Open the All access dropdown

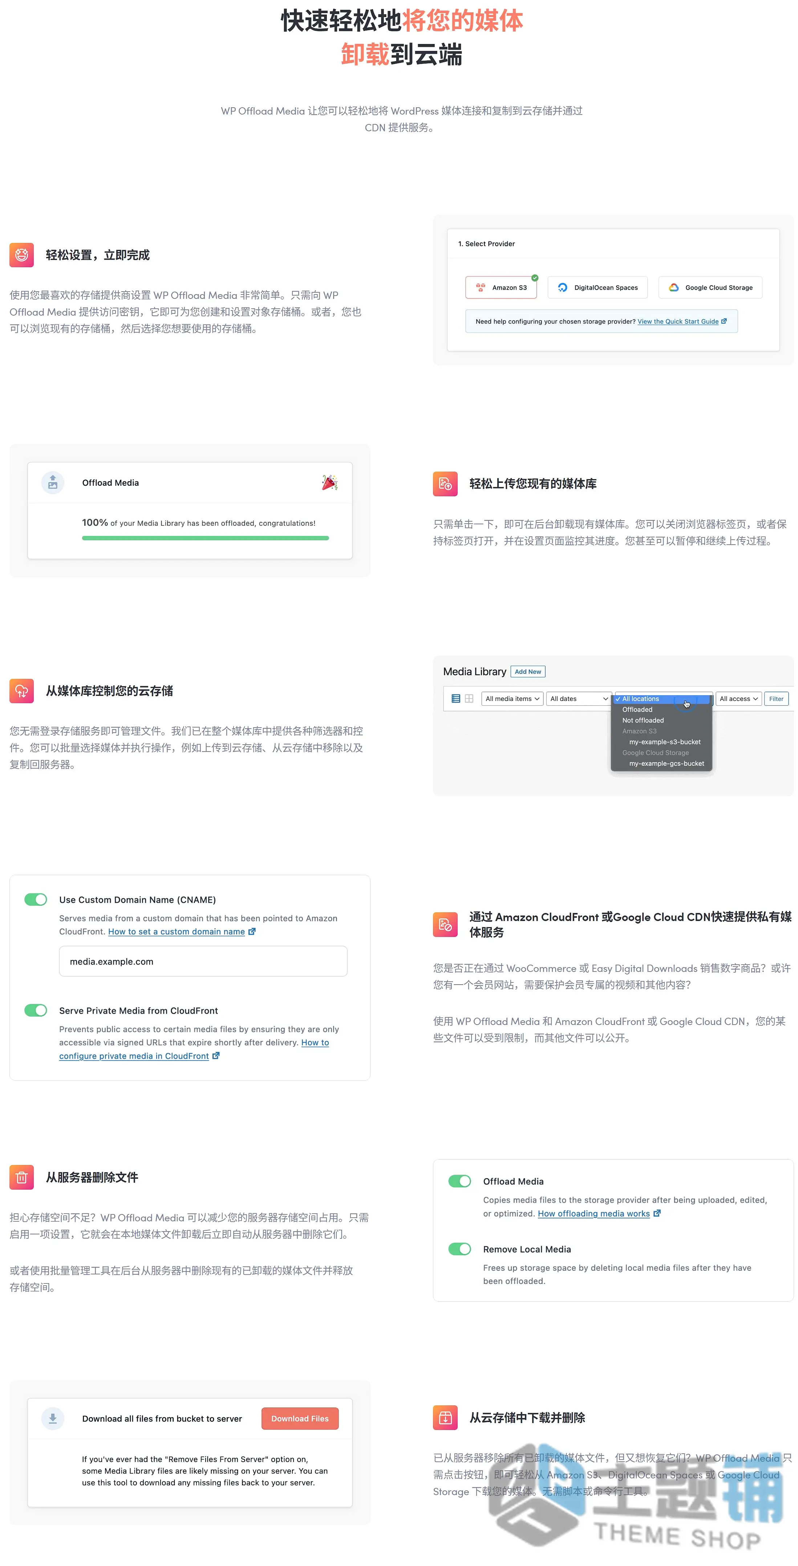tap(738, 699)
